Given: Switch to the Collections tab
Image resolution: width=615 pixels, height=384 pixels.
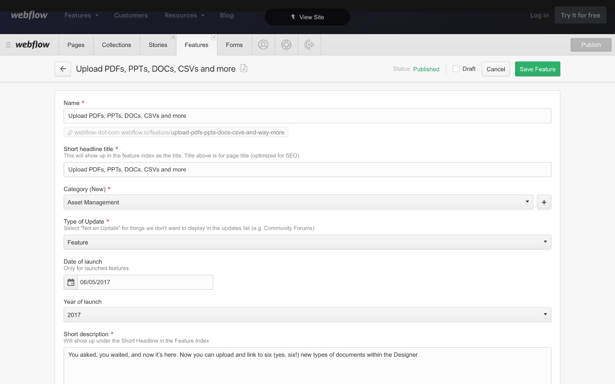Looking at the screenshot, I should 116,45.
